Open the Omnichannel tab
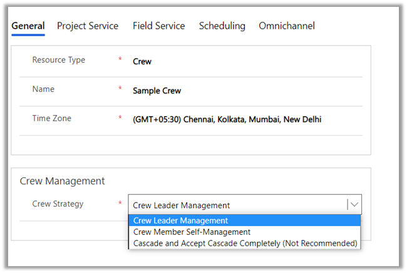This screenshot has width=407, height=273. coord(287,26)
